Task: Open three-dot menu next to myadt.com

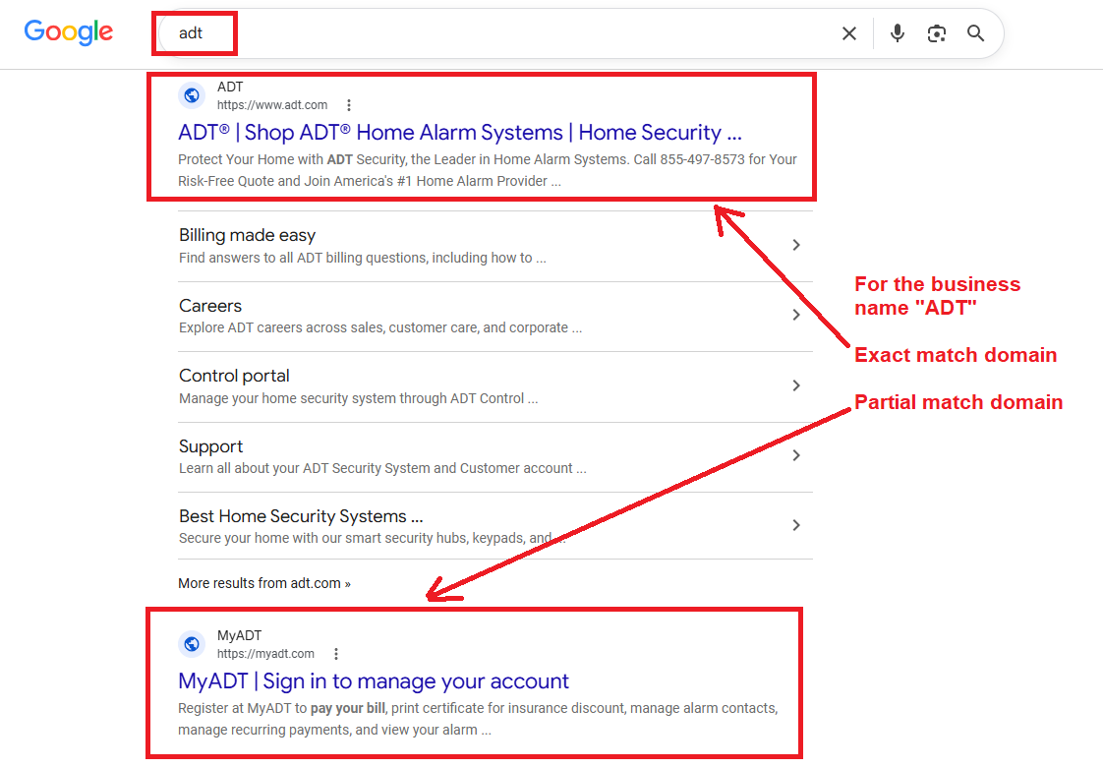Action: pos(336,654)
